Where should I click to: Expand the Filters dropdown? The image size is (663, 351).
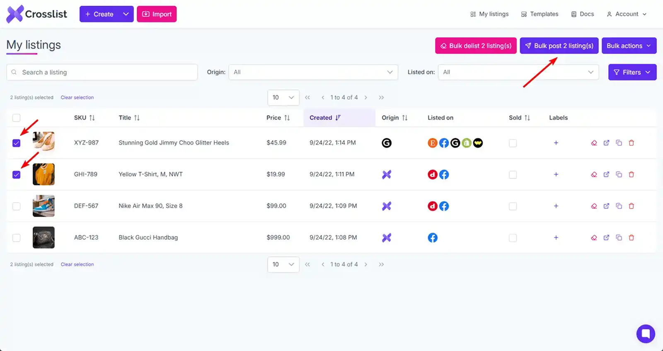(632, 72)
